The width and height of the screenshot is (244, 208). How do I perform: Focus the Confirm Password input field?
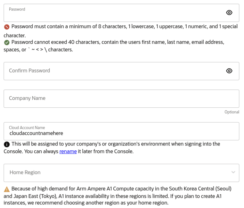[121, 71]
